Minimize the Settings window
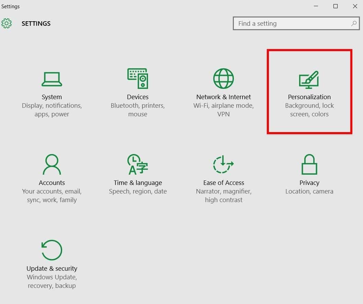This screenshot has width=363, height=304. 316,6
